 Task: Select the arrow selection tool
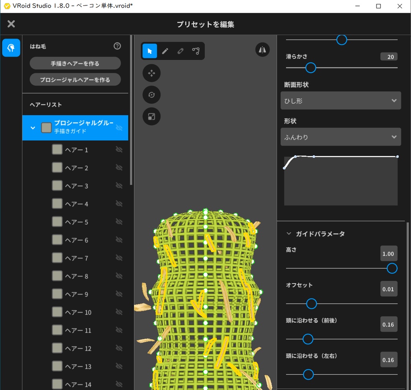click(149, 51)
